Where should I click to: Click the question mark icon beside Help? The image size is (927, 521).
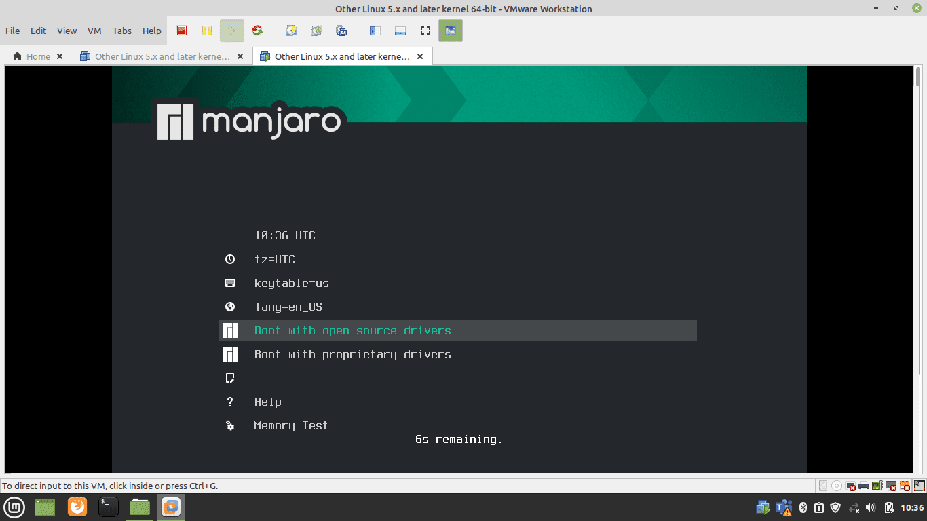[230, 402]
